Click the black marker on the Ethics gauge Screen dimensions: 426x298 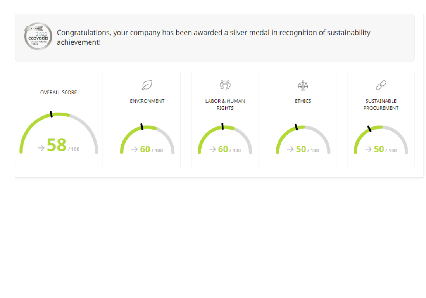296,127
